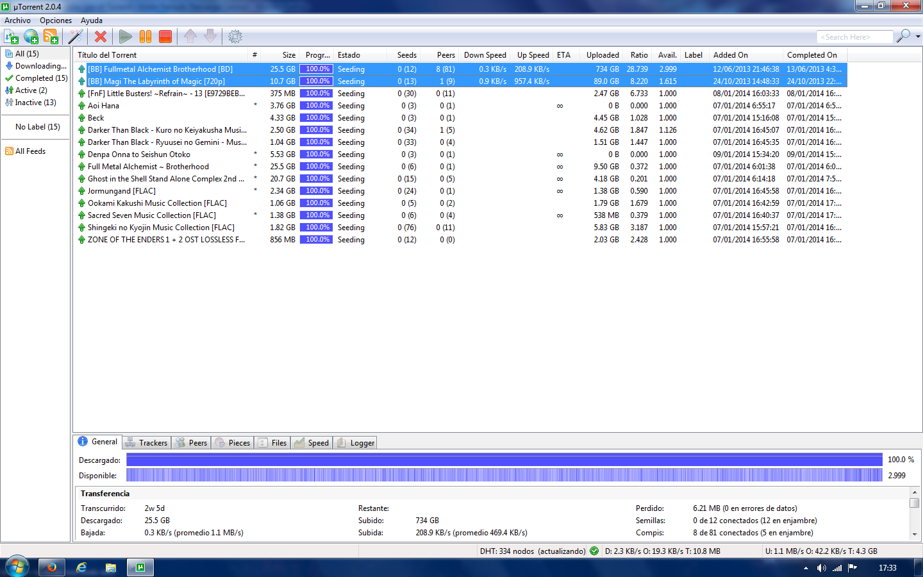
Task: Sort by the Ratio column header
Action: (x=637, y=55)
